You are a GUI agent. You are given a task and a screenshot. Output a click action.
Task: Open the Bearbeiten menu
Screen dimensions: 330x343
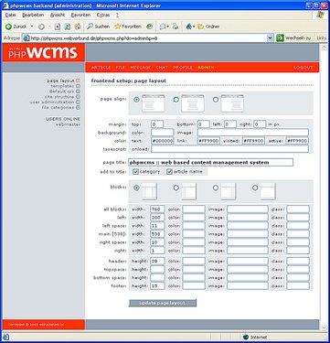click(x=33, y=15)
